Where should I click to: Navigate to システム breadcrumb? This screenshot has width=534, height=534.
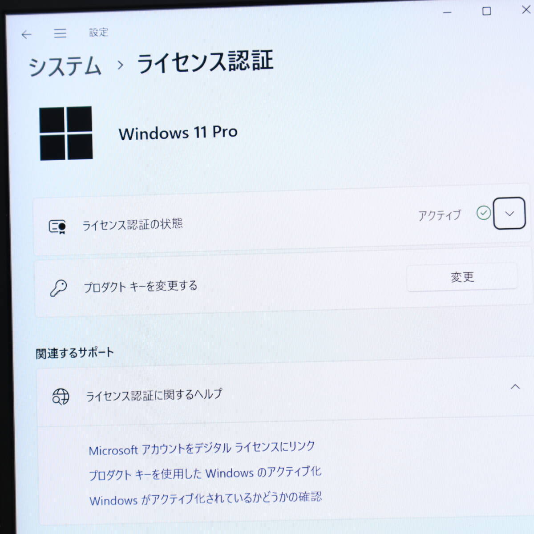point(65,66)
